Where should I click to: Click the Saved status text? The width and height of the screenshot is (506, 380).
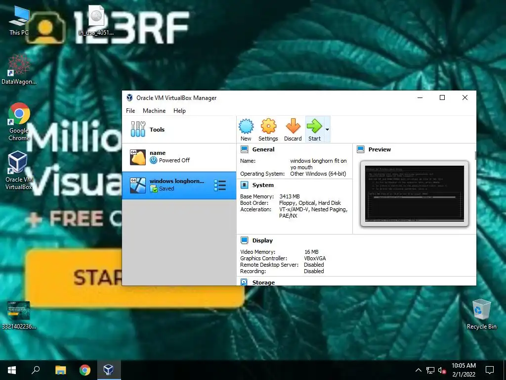coord(167,189)
